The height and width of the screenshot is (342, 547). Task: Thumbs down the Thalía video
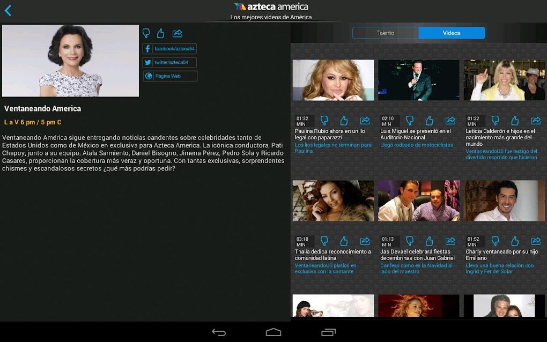[324, 241]
